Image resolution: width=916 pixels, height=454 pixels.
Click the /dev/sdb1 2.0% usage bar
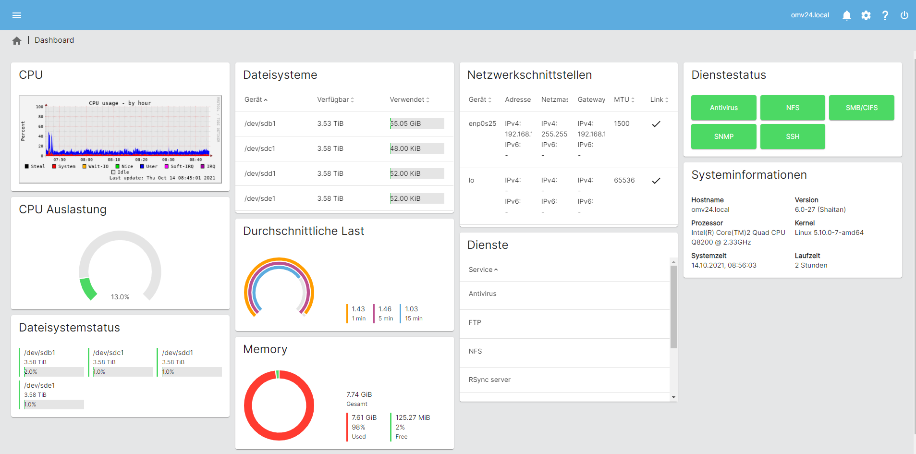click(54, 372)
